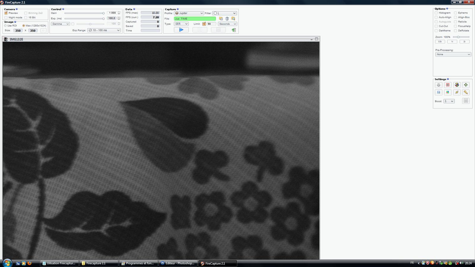Open the Filter dropdown showing L

point(224,13)
